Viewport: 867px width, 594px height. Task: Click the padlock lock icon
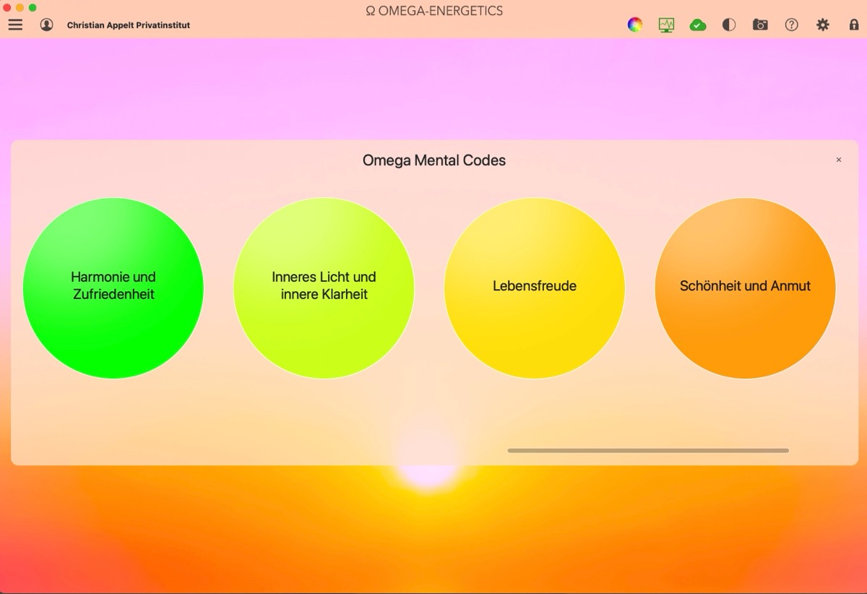[x=854, y=25]
